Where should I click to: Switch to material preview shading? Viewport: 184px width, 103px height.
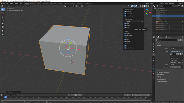click(x=147, y=6)
